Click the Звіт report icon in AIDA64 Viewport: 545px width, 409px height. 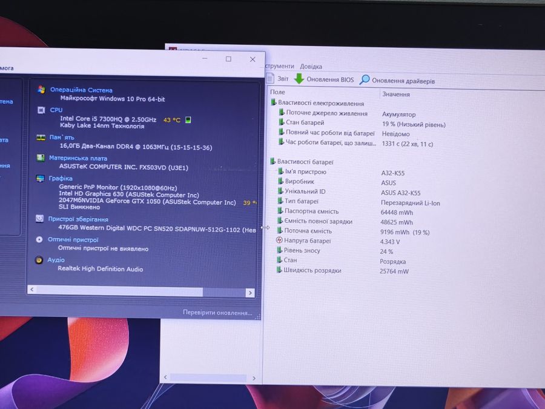pyautogui.click(x=270, y=78)
